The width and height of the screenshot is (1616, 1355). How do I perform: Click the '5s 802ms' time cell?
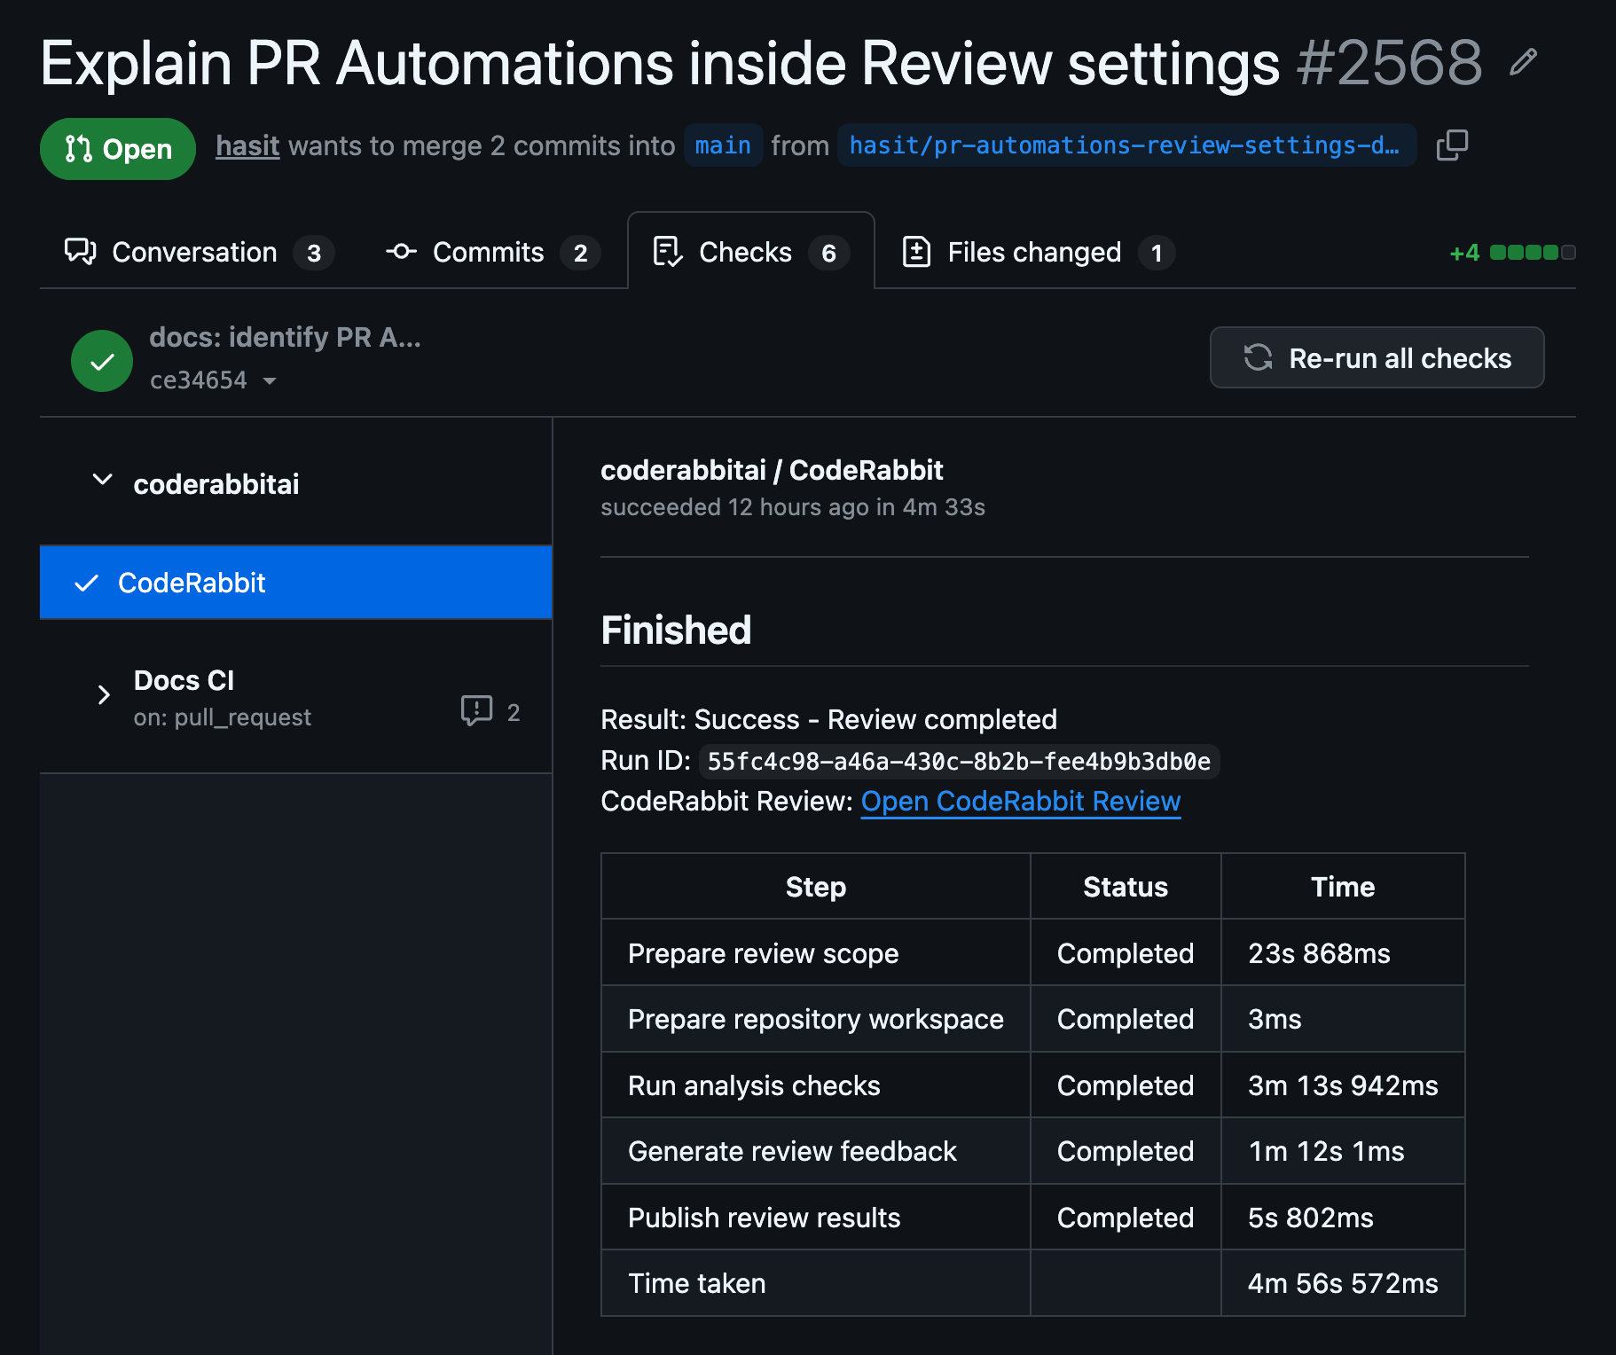(x=1343, y=1218)
